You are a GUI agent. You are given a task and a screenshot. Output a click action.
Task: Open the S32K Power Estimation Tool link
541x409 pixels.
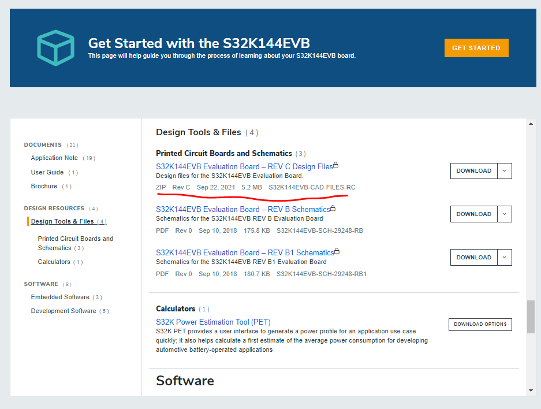213,322
